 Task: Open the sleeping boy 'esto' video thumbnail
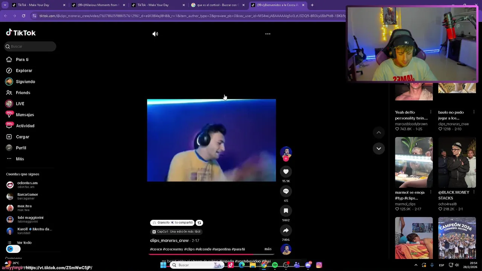[414, 238]
